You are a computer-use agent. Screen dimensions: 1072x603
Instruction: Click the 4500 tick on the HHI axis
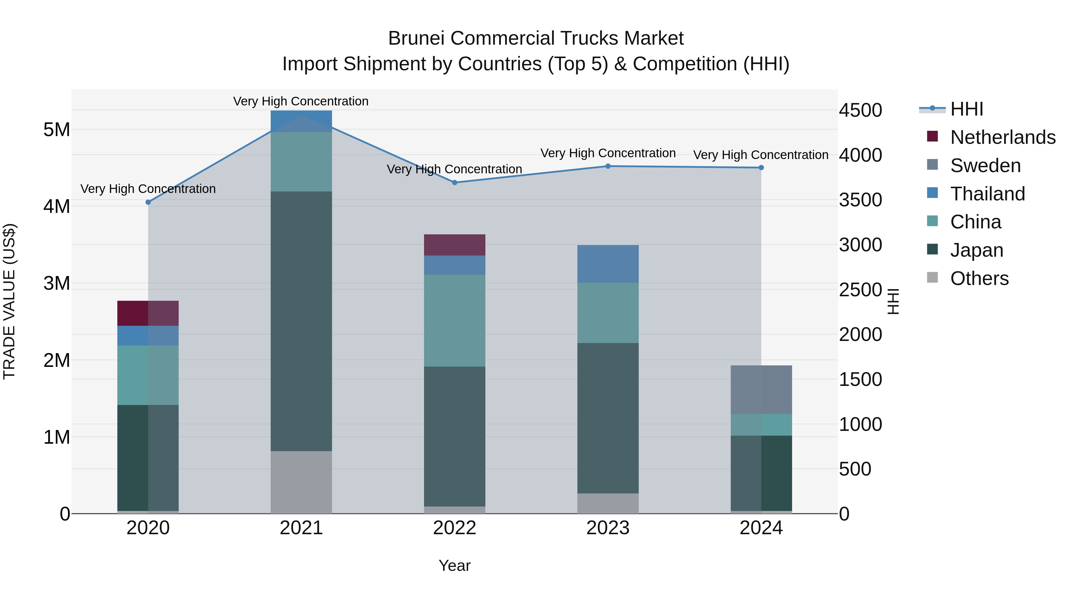860,111
